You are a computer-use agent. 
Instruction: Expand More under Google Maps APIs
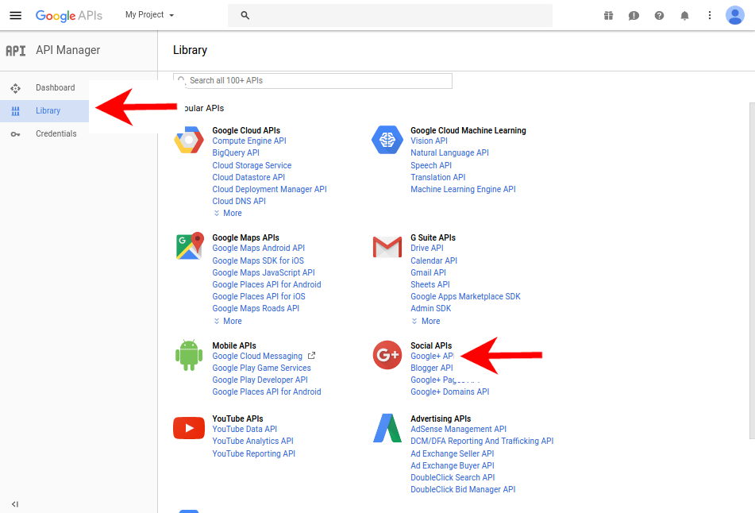[x=228, y=322]
